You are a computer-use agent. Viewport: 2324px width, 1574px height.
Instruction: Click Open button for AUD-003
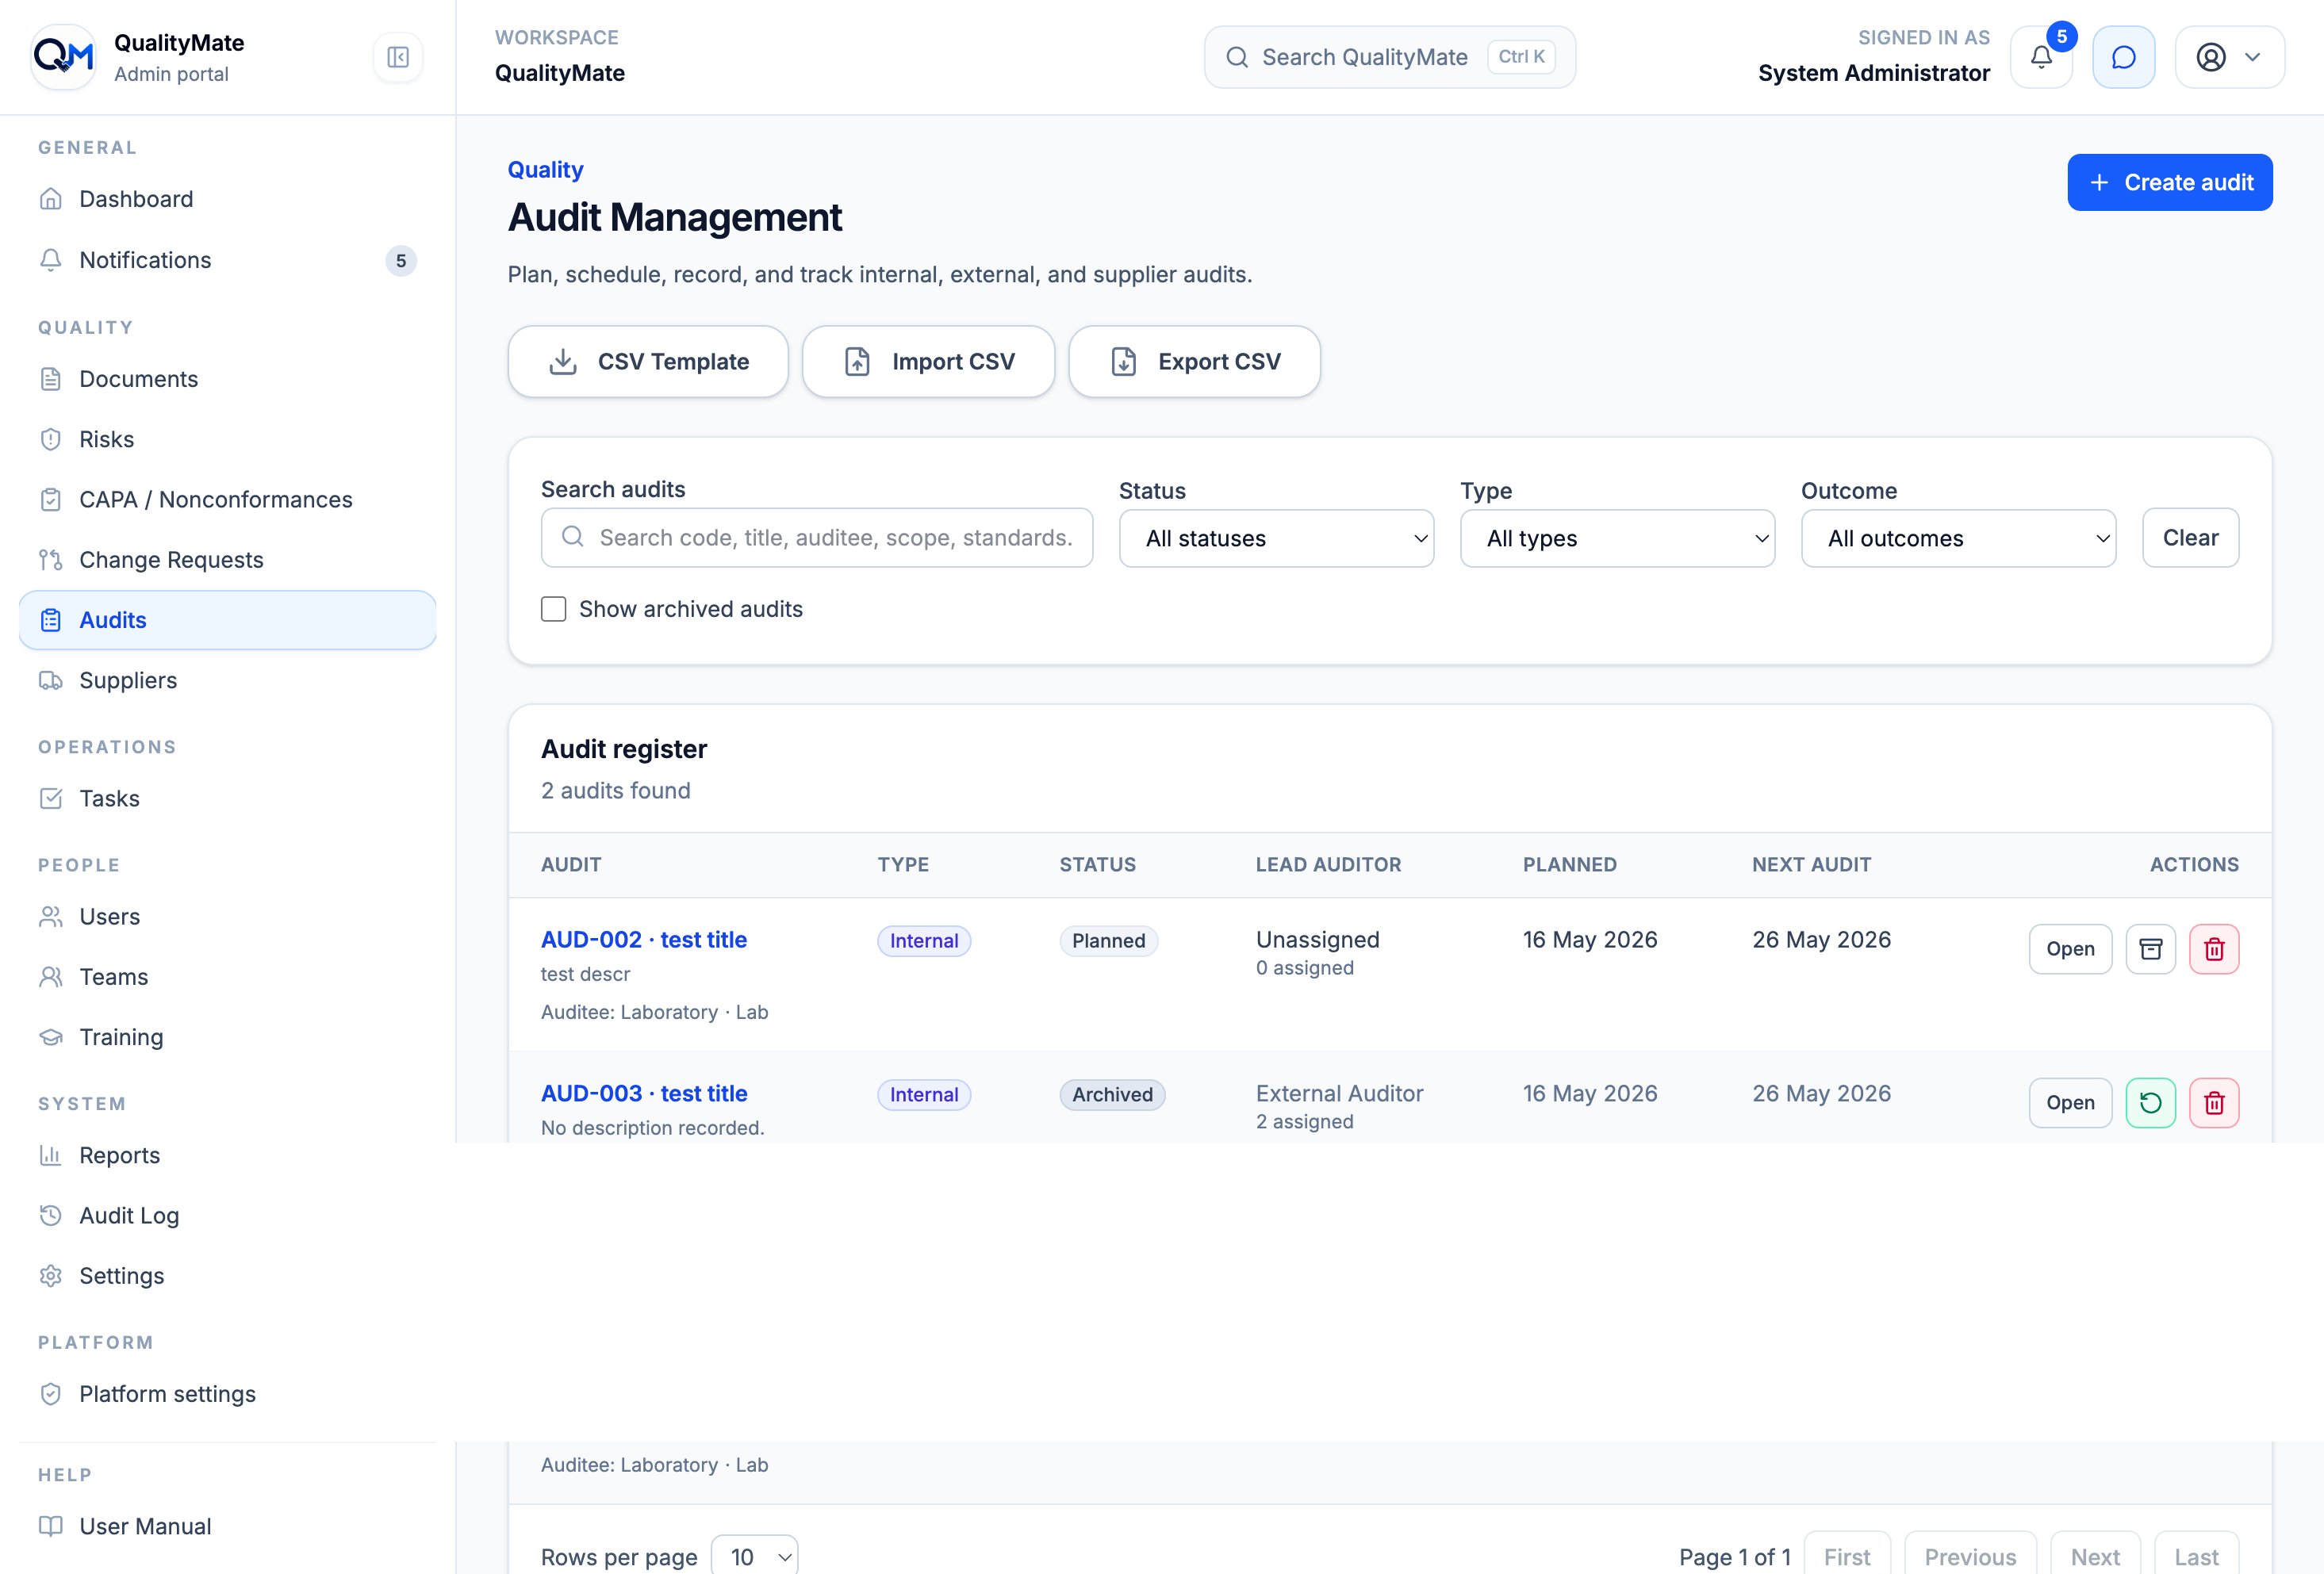pyautogui.click(x=2070, y=1103)
